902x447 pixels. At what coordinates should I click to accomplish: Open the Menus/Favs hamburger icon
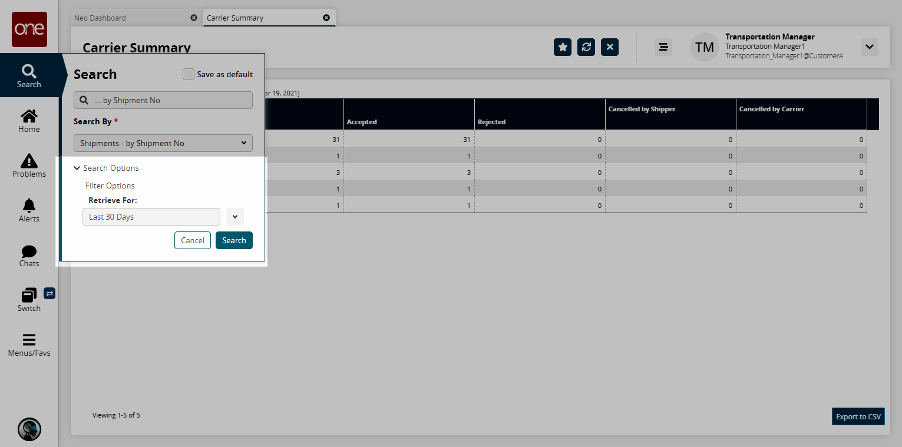click(x=29, y=340)
